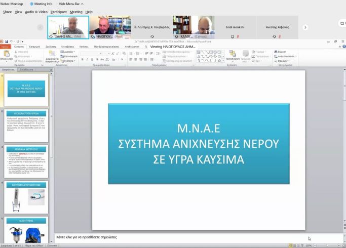Open the Insert (Εισαγωγή) ribbon tab
This screenshot has height=248, width=346.
(34, 46)
